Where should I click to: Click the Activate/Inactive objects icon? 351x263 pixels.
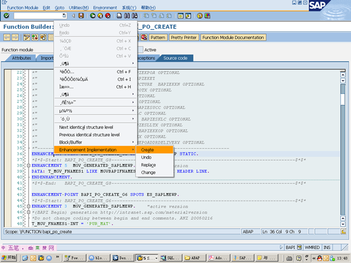click(x=35, y=37)
